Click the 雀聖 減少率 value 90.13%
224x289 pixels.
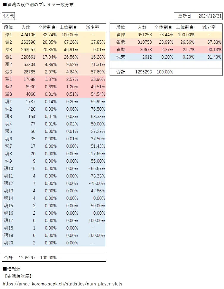[214, 50]
